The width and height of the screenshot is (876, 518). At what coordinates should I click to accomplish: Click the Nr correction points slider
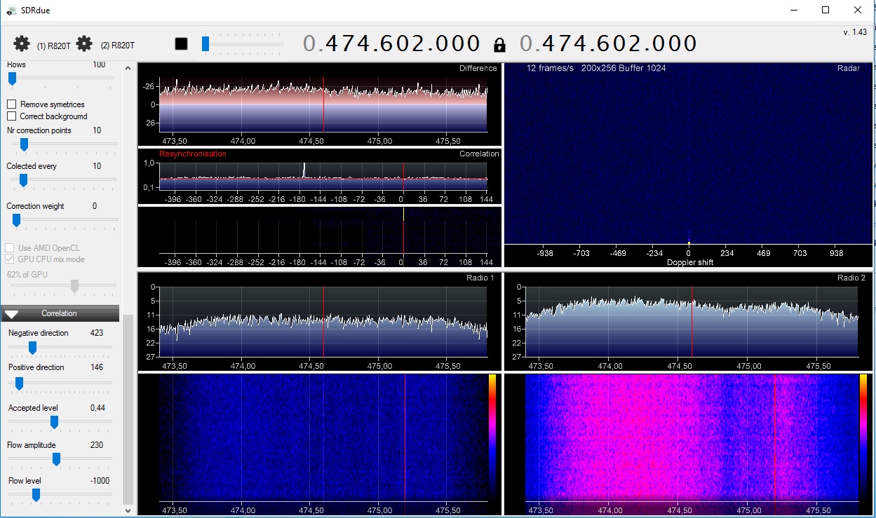pyautogui.click(x=24, y=144)
